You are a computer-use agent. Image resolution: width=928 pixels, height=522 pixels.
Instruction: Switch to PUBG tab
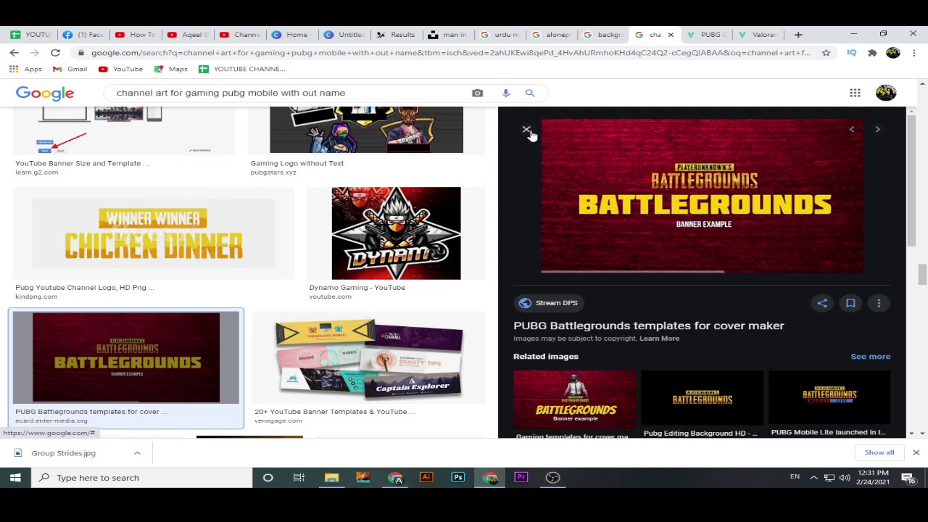707,35
